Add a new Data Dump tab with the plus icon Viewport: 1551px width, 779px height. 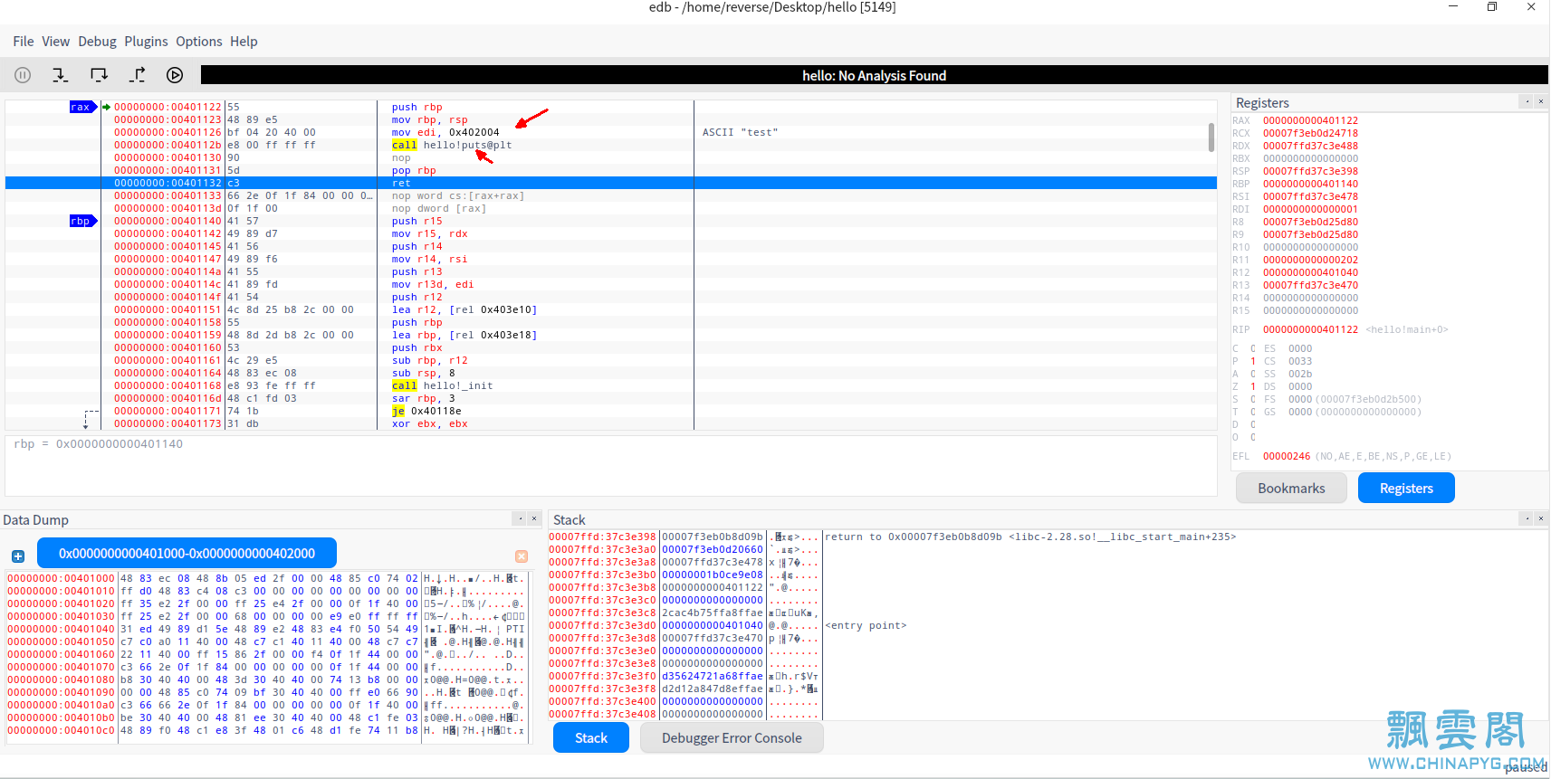pyautogui.click(x=18, y=556)
